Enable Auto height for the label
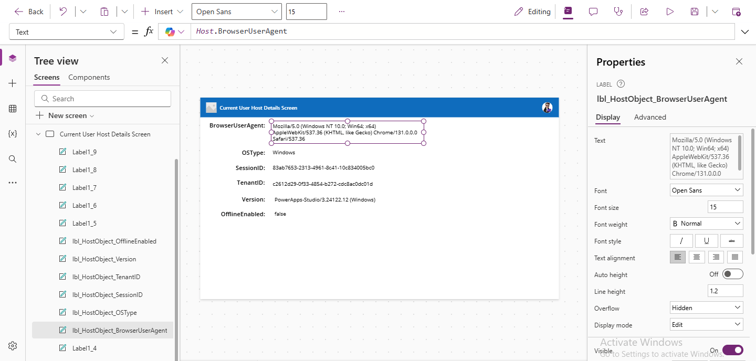 coord(733,273)
